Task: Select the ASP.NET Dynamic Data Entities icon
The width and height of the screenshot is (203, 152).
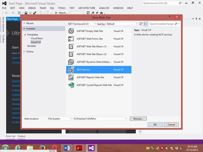Action: click(x=71, y=62)
